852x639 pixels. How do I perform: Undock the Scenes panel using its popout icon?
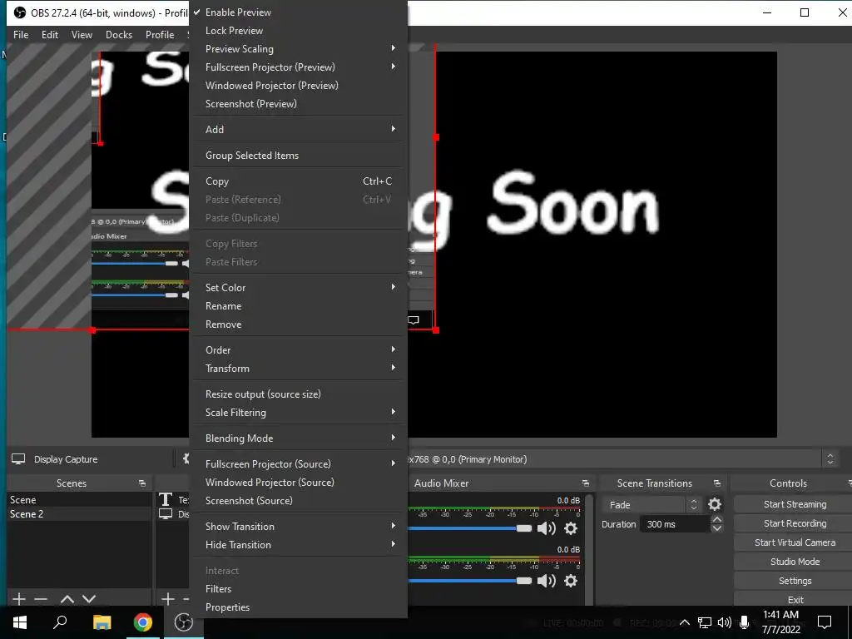[x=142, y=483]
